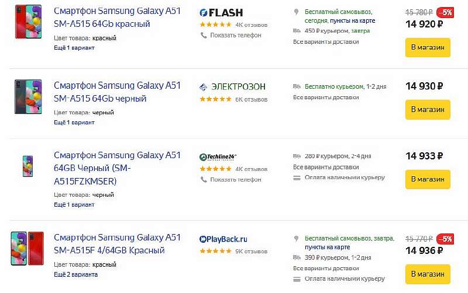Screen dimensions: 468x293
Task: Expand 'Ещё 1 вариант' under red SM-A515
Action: (74, 47)
